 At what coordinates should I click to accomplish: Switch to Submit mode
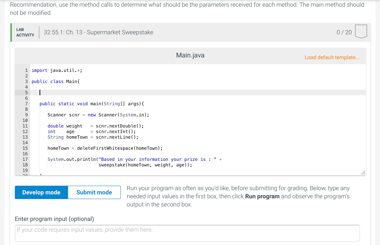[x=94, y=192]
